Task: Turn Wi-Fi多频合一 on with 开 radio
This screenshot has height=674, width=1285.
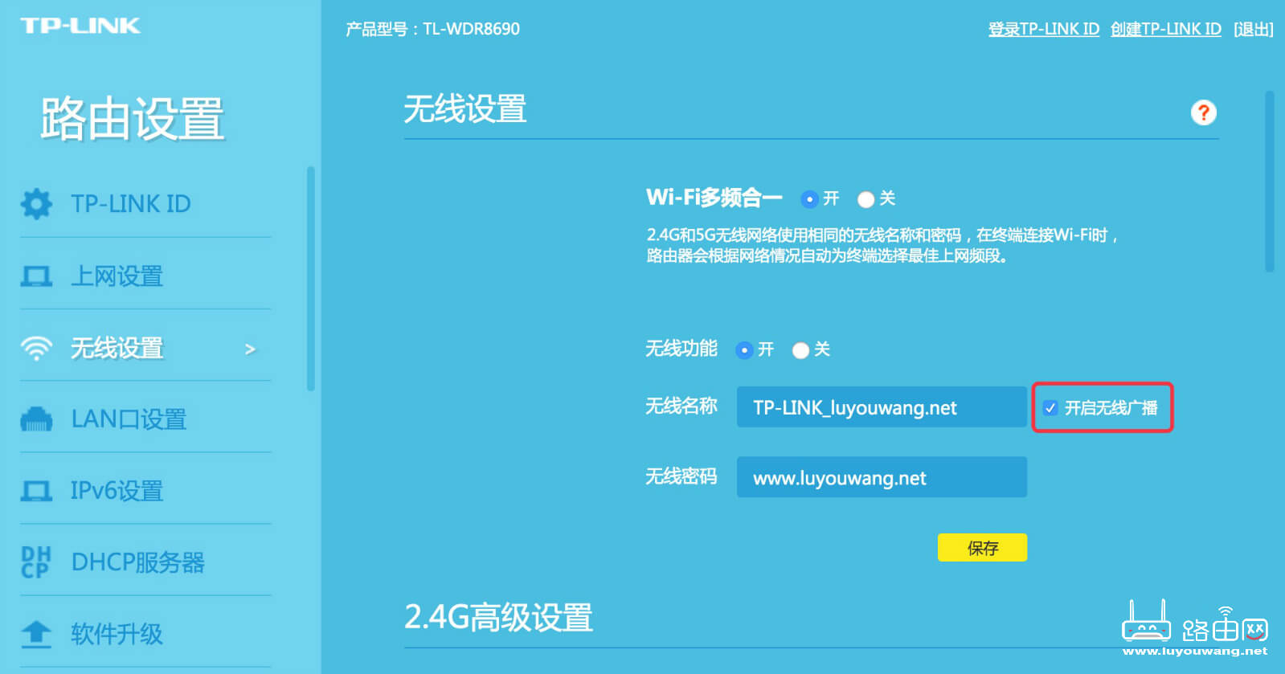Action: [809, 198]
